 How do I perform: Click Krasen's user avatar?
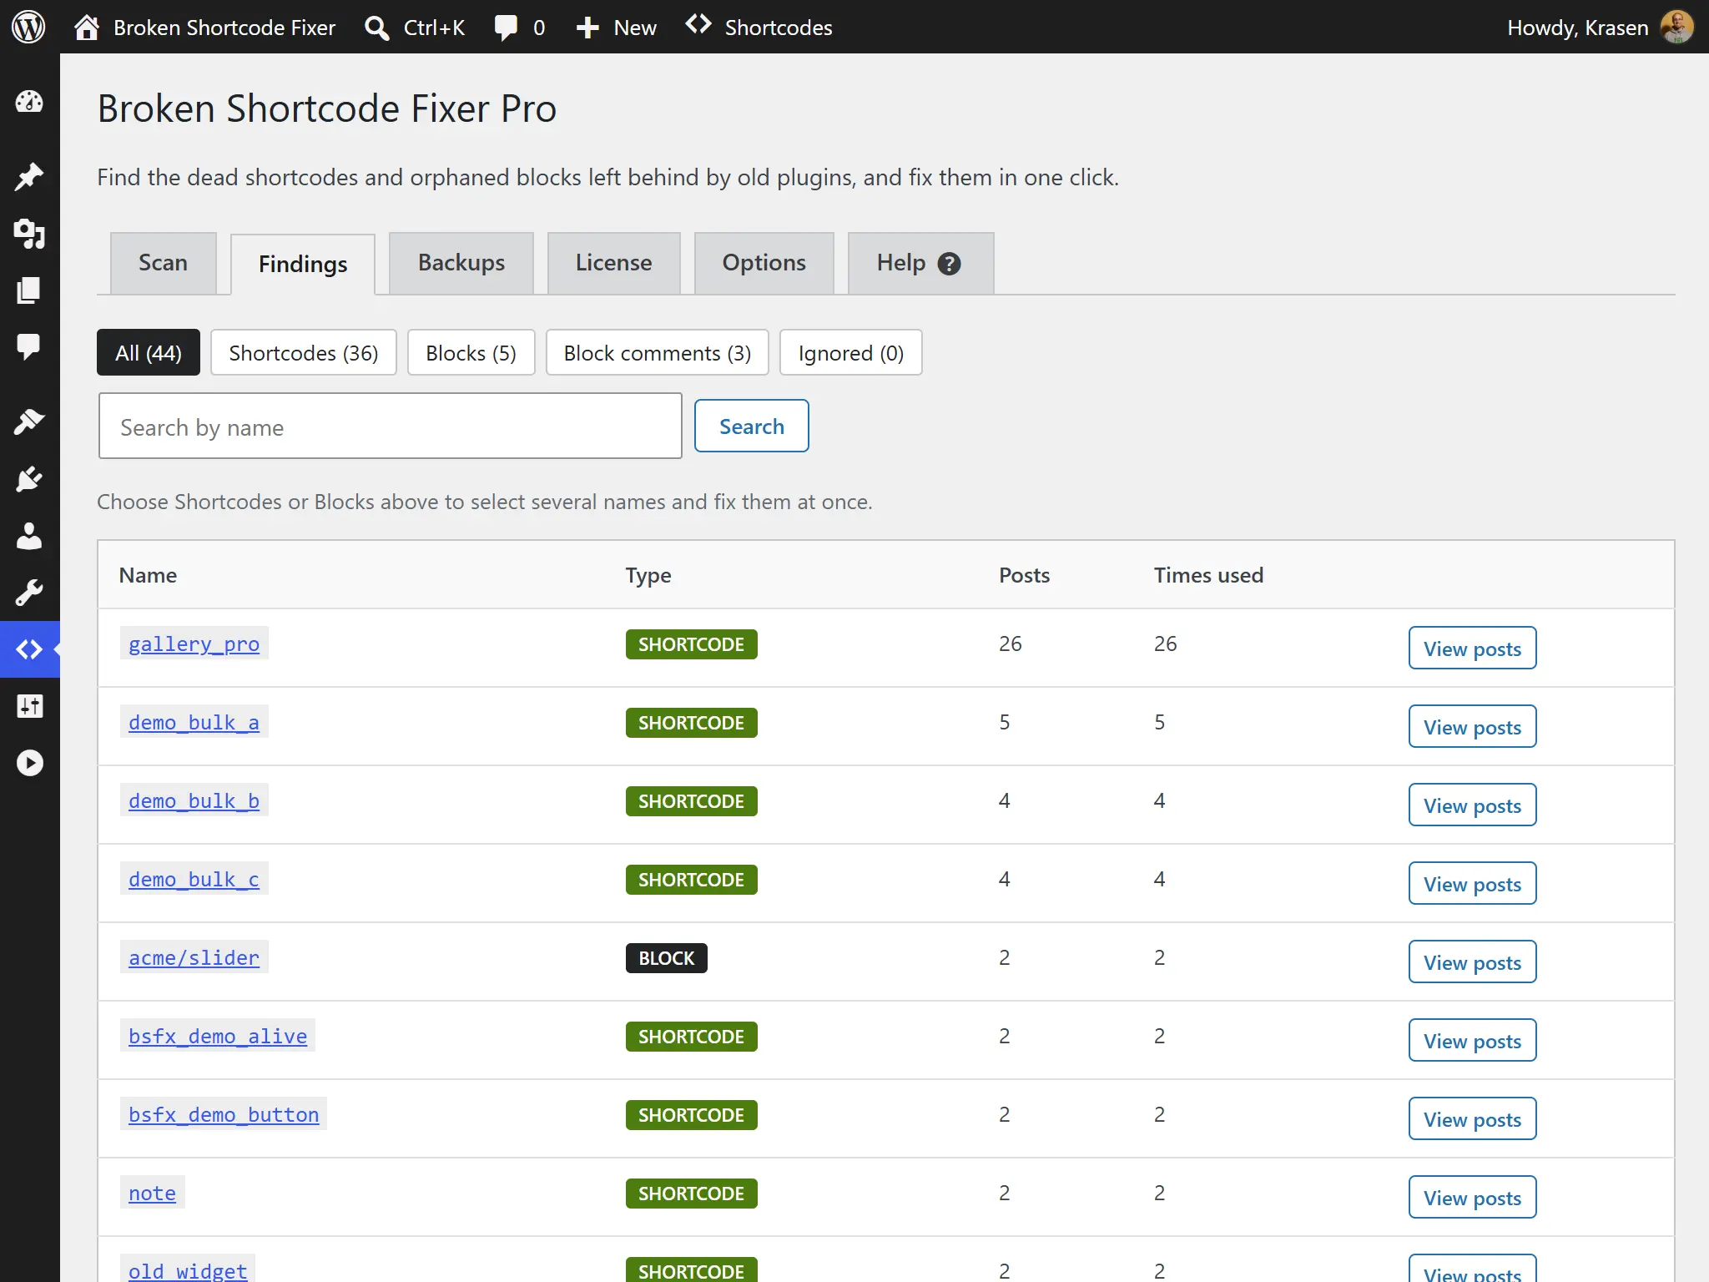(1676, 27)
